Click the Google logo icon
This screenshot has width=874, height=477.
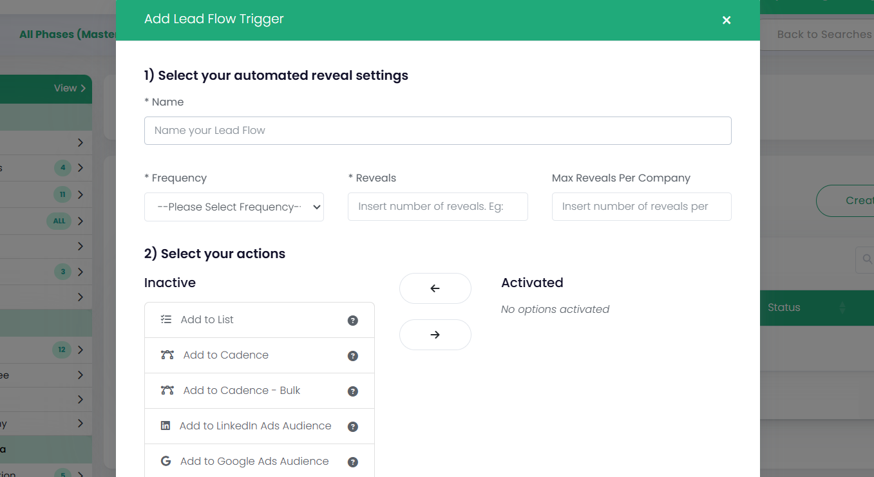166,461
